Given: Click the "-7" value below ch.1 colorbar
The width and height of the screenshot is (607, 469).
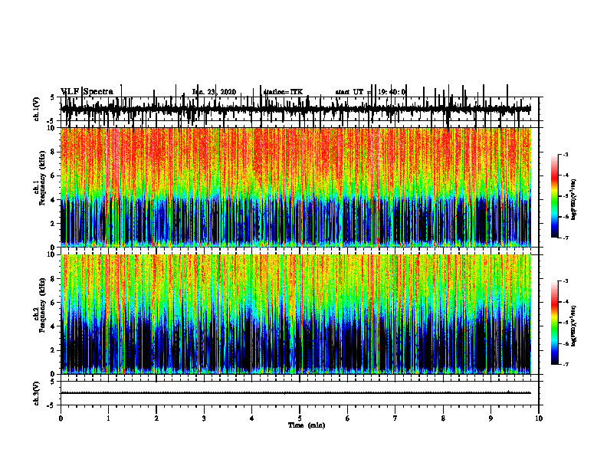Looking at the screenshot, I should pos(566,238).
